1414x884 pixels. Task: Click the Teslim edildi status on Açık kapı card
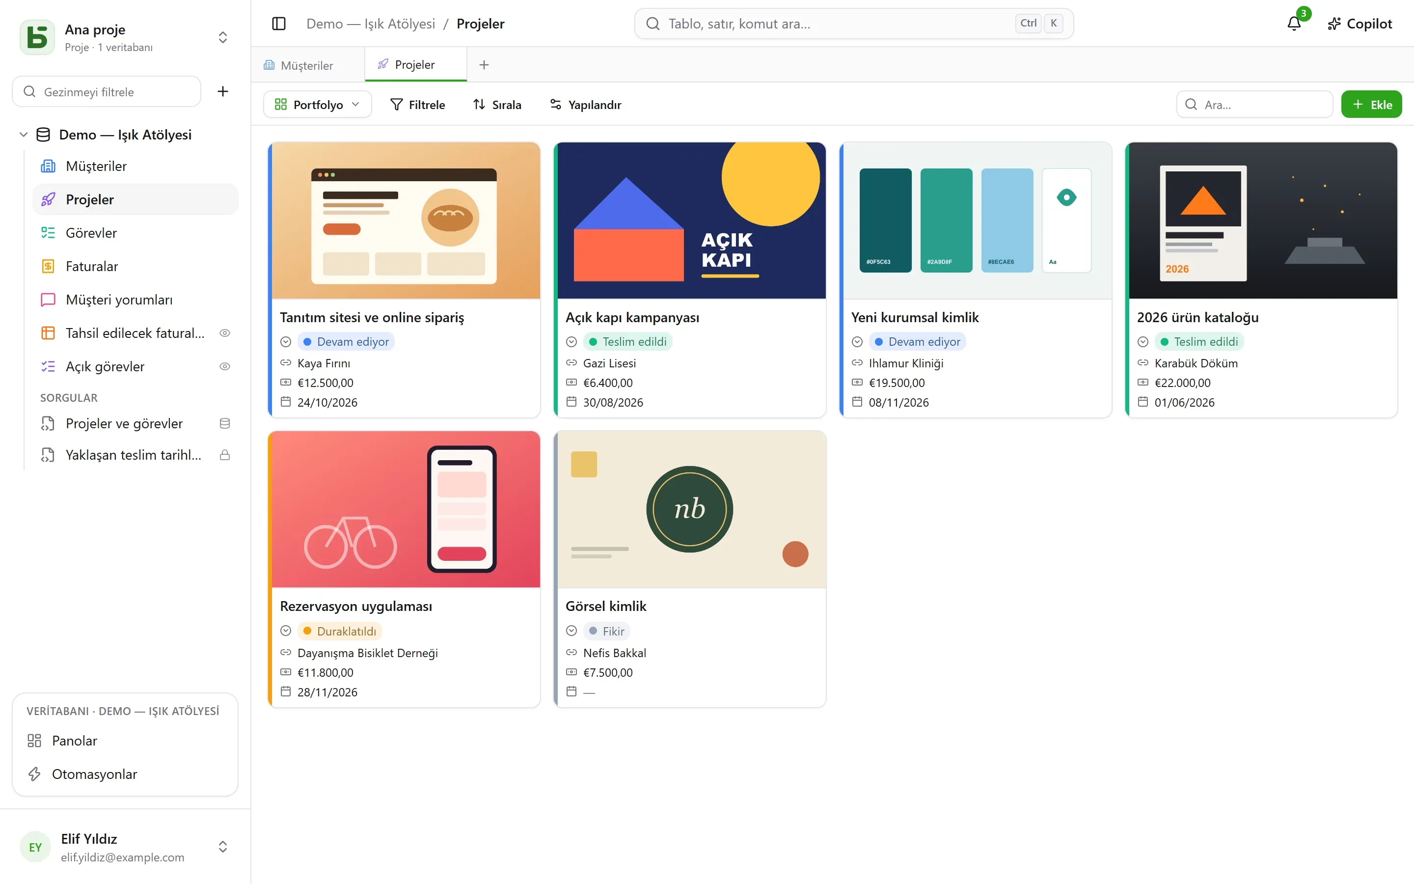click(627, 341)
